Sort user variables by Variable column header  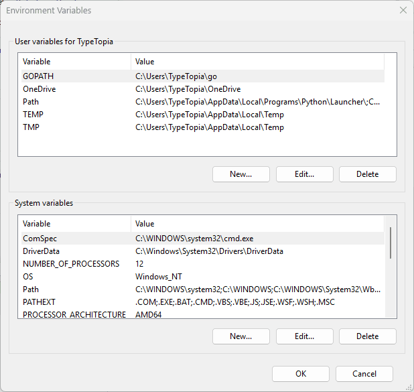coord(74,62)
